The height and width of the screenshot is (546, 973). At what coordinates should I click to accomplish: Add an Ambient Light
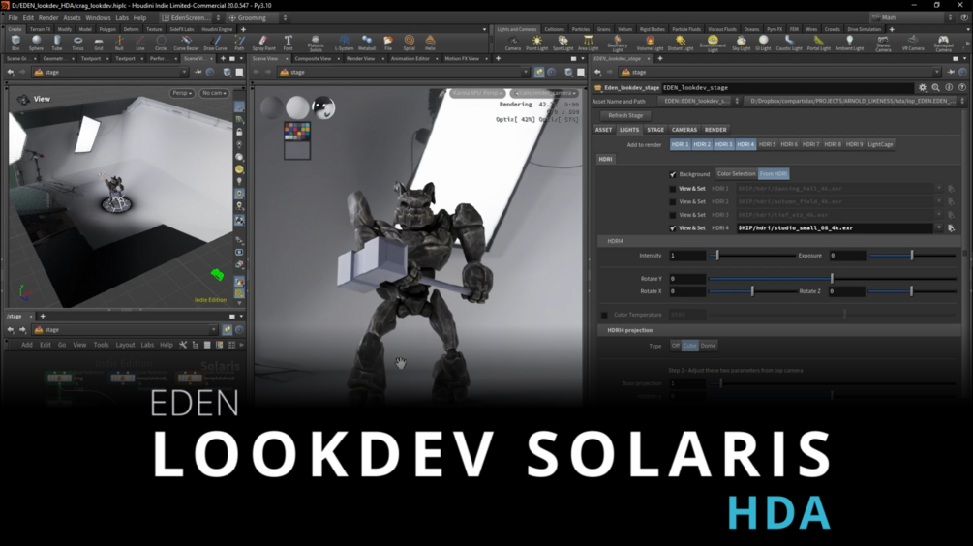pyautogui.click(x=849, y=43)
